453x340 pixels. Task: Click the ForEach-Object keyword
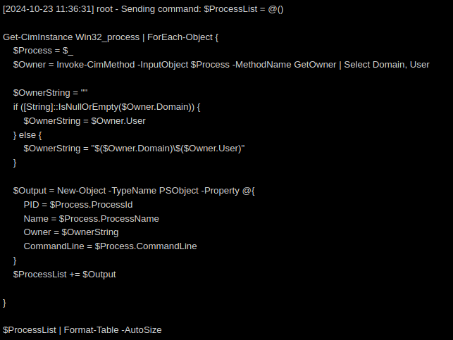pyautogui.click(x=180, y=37)
